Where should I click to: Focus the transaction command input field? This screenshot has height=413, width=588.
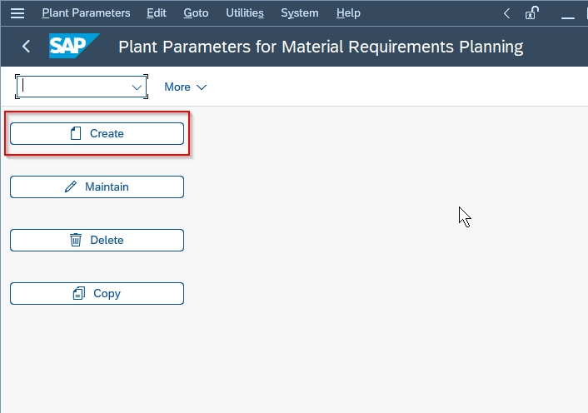point(75,87)
